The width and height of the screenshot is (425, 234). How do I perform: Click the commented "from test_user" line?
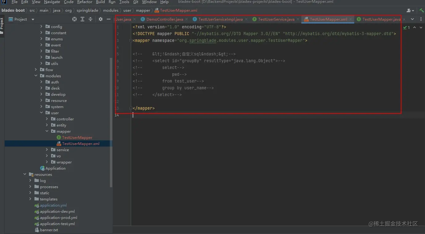(168, 81)
